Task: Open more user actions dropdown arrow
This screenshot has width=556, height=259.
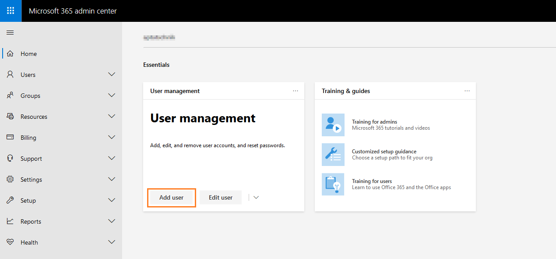Action: coord(256,197)
